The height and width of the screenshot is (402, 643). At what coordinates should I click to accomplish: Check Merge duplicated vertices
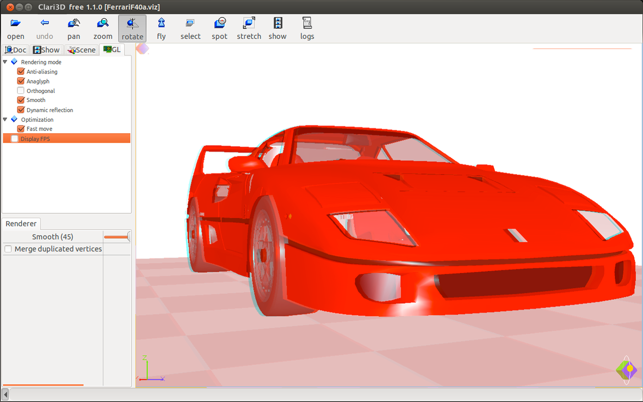click(8, 249)
